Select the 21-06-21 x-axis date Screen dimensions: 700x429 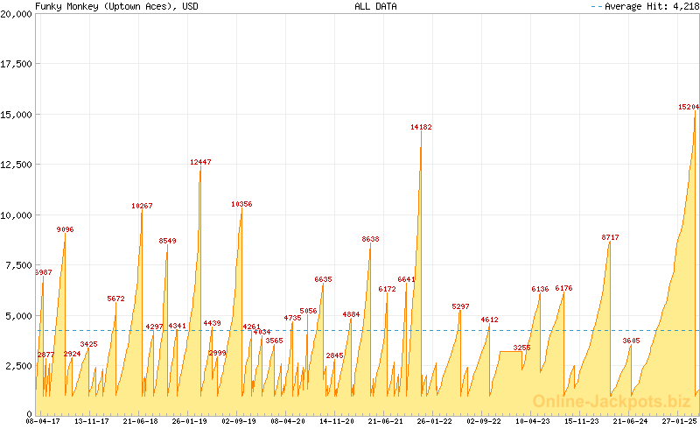tap(386, 421)
